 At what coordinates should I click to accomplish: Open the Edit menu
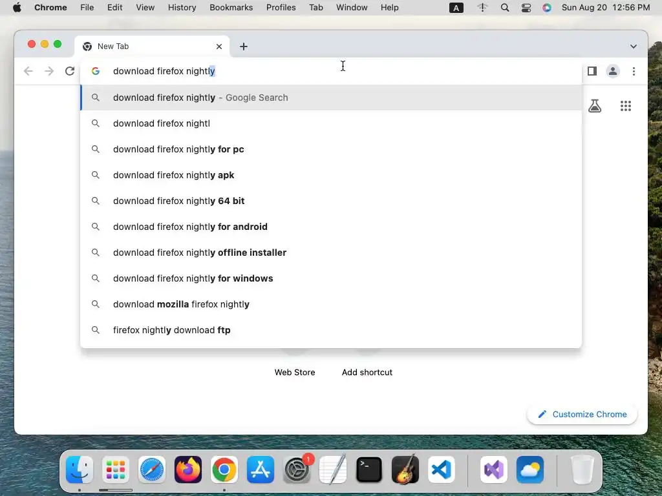(115, 8)
